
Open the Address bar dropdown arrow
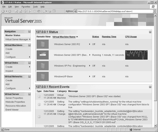click(x=154, y=11)
